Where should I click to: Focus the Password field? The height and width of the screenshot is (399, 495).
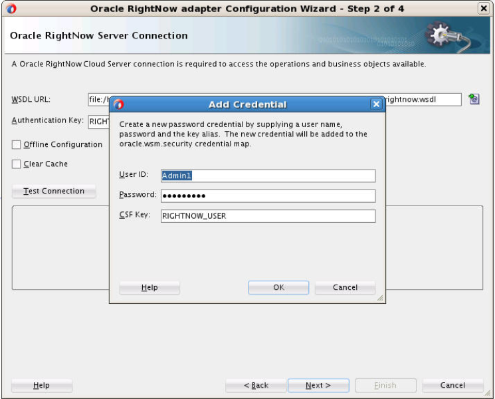coord(268,196)
